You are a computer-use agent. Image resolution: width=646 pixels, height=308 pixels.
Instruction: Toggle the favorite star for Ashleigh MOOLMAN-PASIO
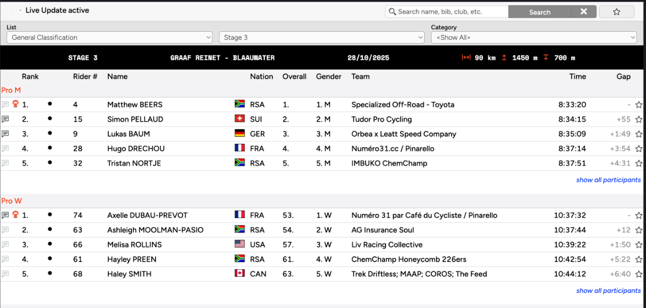coord(638,230)
